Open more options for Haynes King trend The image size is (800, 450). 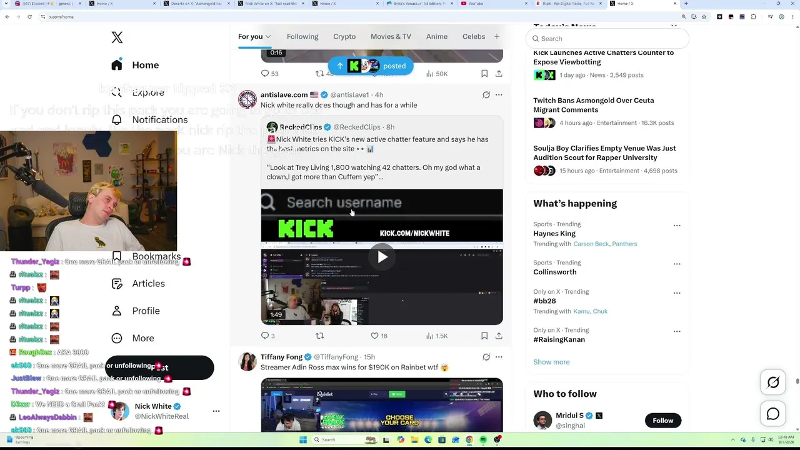click(677, 226)
